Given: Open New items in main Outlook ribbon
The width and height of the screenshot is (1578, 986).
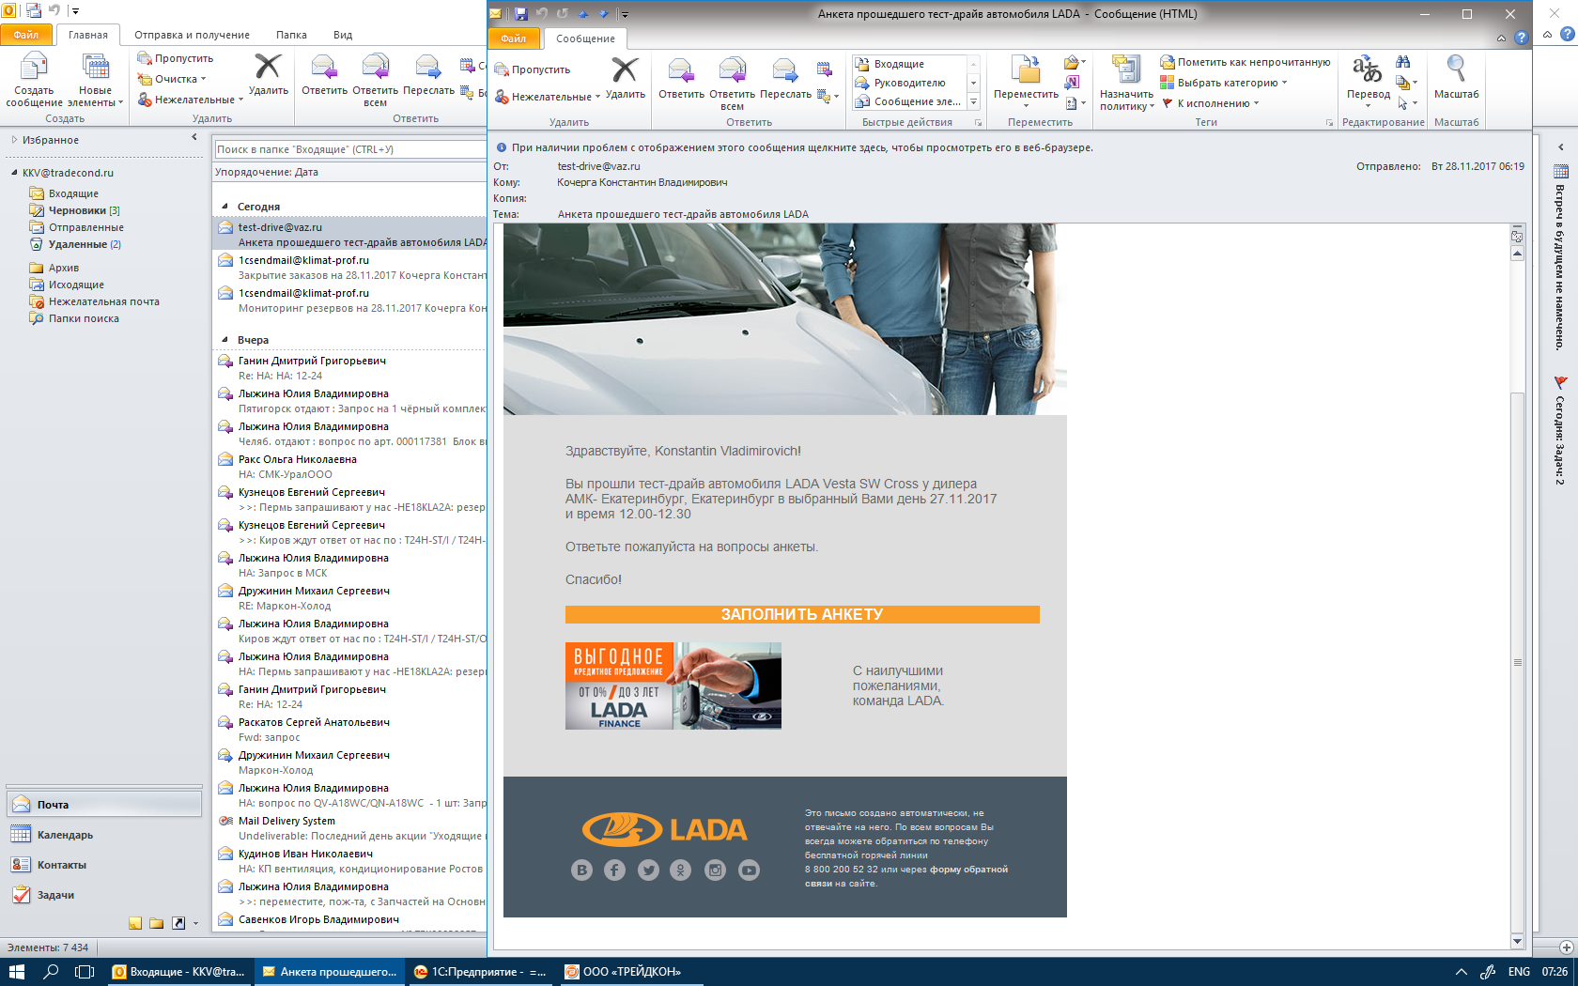Looking at the screenshot, I should [95, 80].
